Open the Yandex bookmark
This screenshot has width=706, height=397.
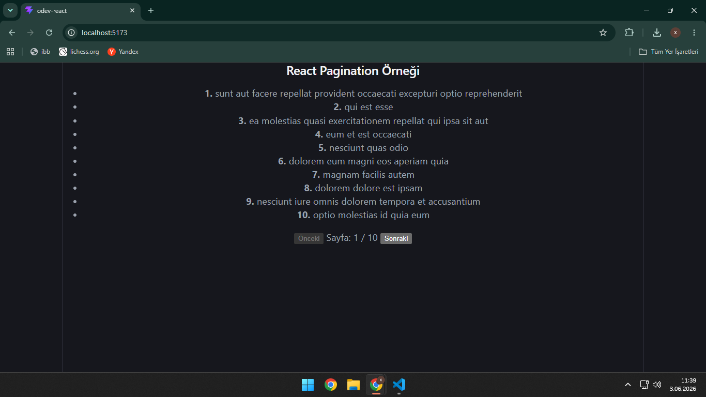coord(123,52)
